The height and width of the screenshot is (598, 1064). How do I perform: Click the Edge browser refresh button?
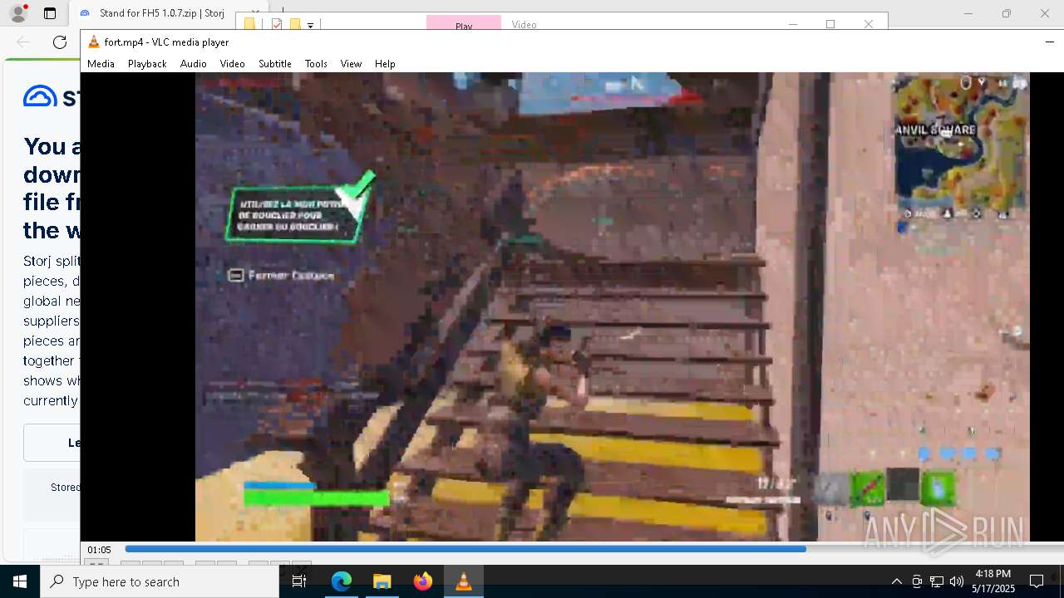point(60,42)
